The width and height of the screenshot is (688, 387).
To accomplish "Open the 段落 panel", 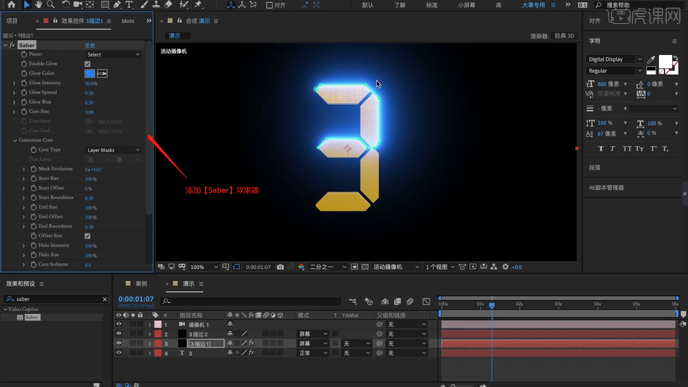I will click(594, 168).
